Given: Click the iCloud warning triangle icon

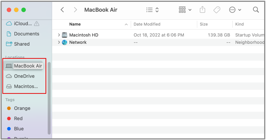Looking at the screenshot, I should pyautogui.click(x=36, y=24).
